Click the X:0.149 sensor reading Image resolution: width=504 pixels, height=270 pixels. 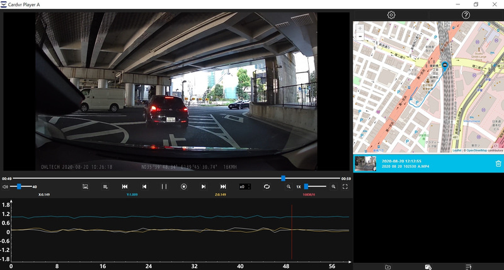coord(44,194)
